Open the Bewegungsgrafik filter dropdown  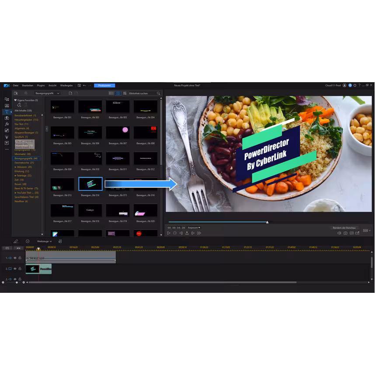pos(47,93)
